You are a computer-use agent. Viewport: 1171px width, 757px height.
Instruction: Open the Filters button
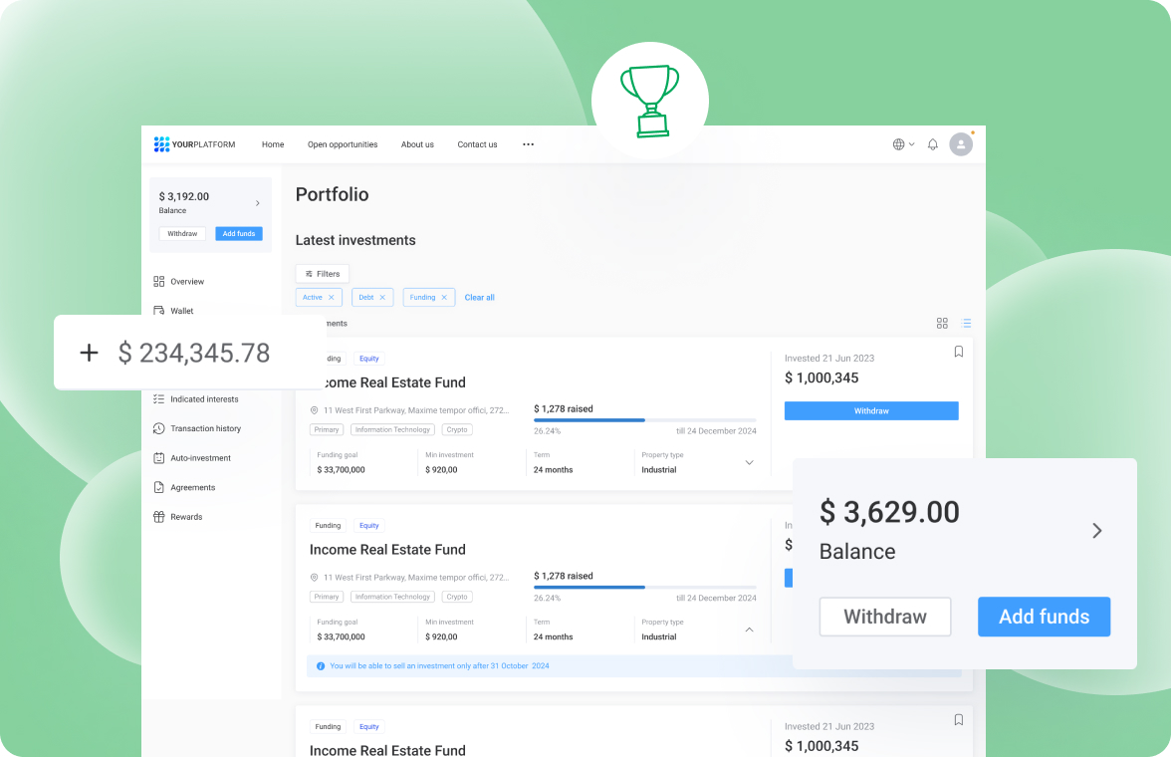coord(322,273)
